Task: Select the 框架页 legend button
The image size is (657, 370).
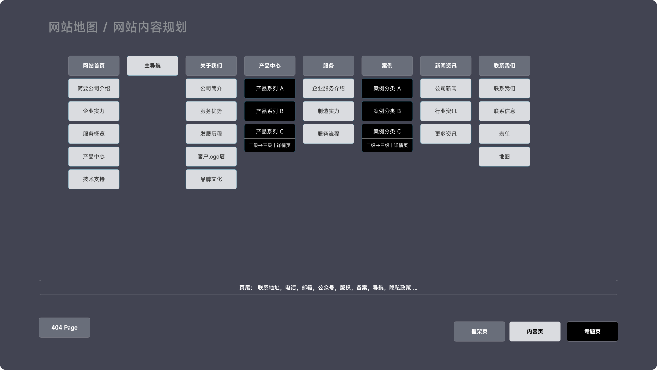Action: tap(479, 331)
